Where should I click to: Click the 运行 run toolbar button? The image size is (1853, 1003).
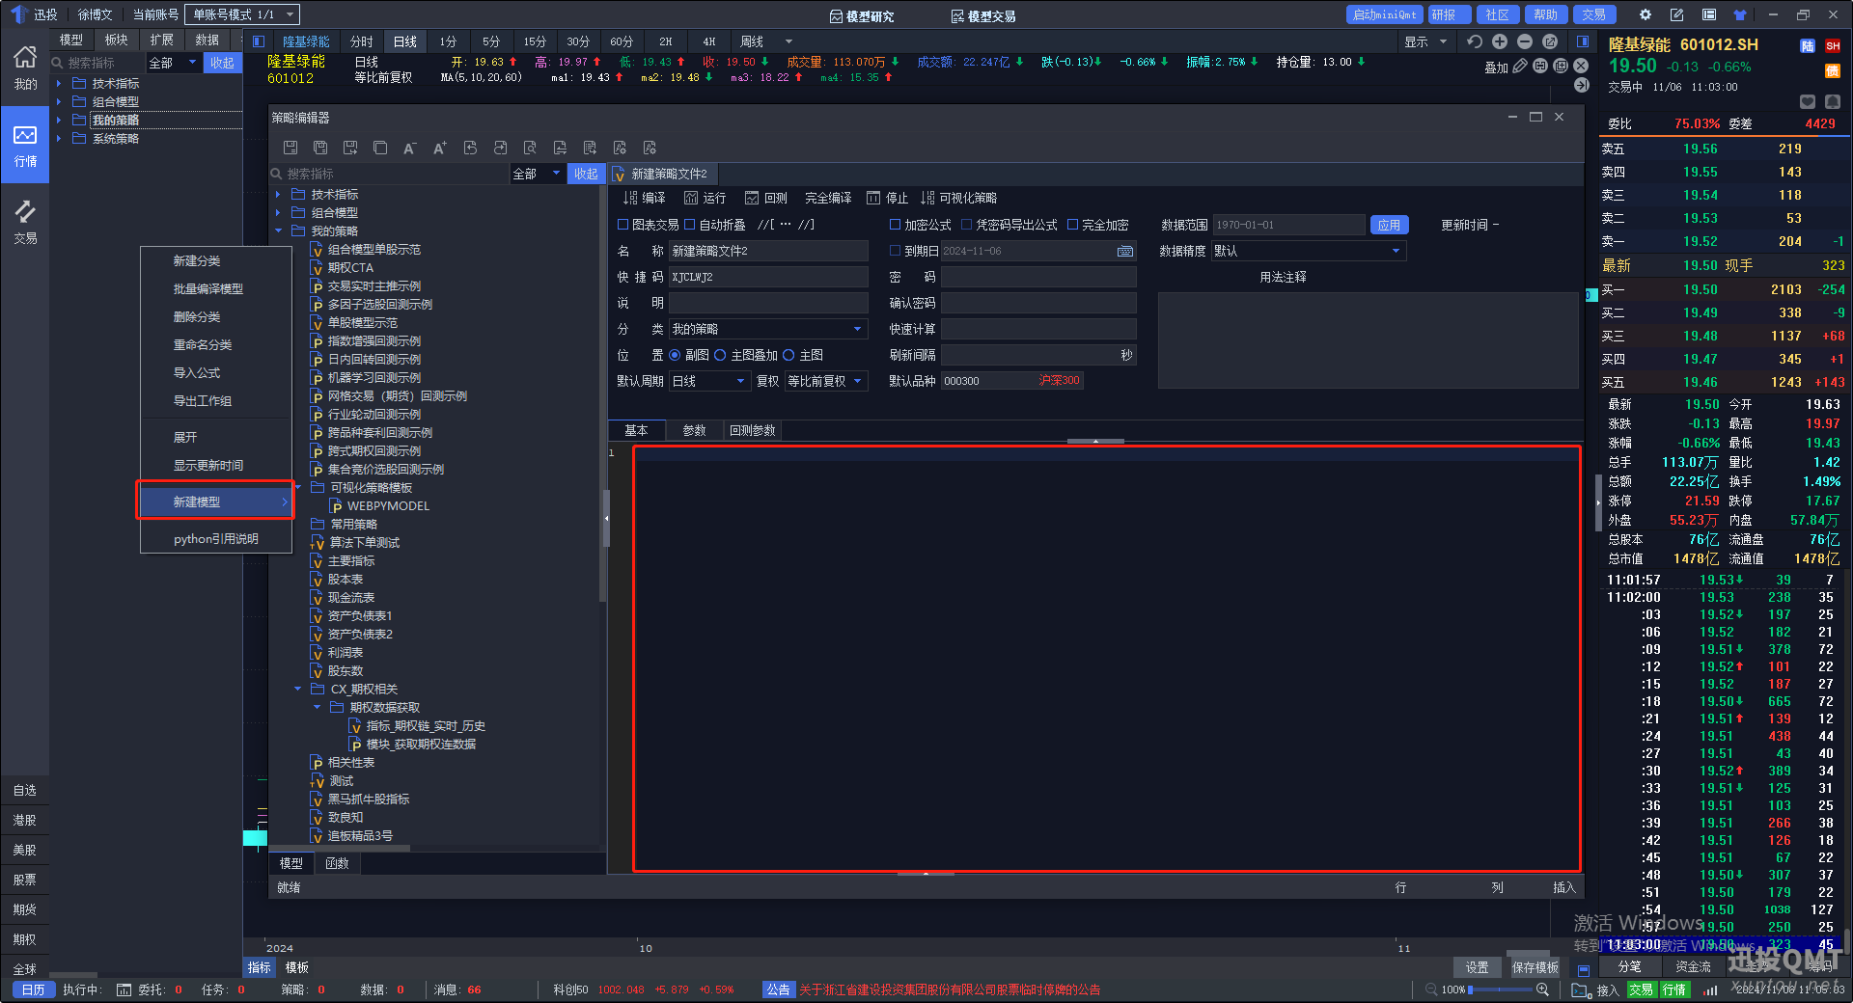click(705, 198)
